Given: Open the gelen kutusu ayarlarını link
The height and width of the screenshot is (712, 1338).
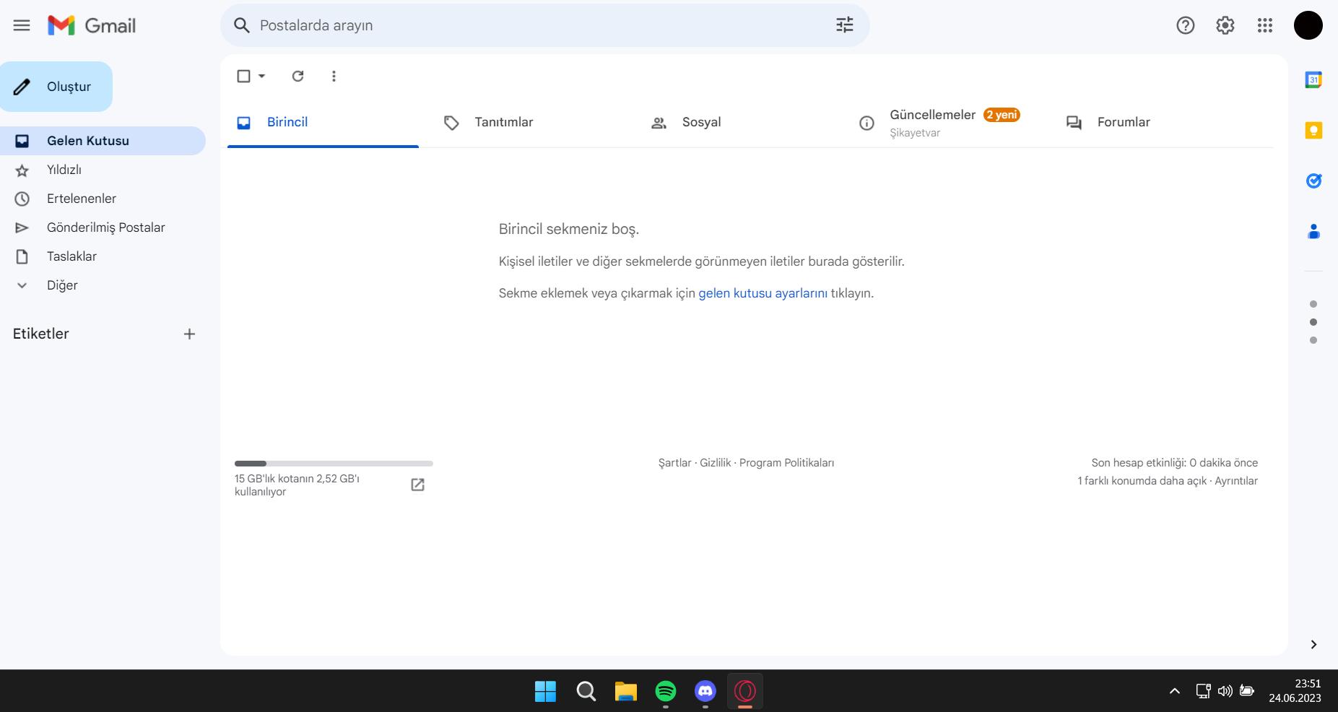Looking at the screenshot, I should [763, 293].
